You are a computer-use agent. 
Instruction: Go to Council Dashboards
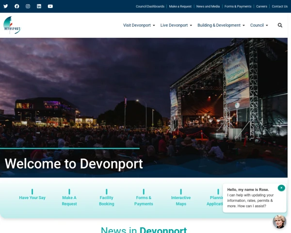coord(150,6)
